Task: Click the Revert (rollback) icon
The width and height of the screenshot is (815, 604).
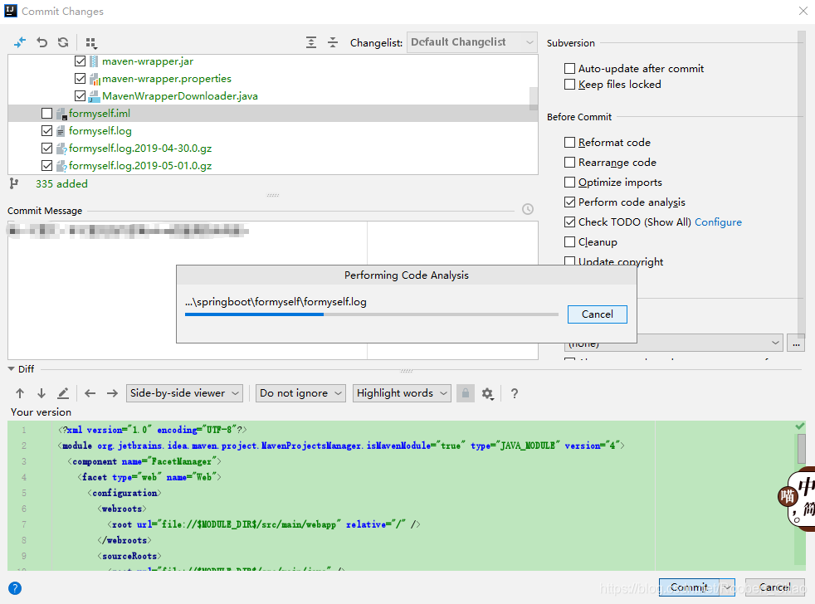Action: pyautogui.click(x=42, y=42)
